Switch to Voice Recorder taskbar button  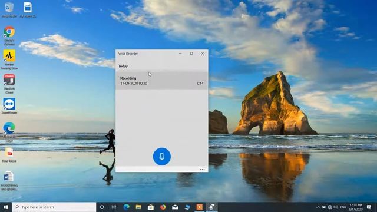pos(212,207)
